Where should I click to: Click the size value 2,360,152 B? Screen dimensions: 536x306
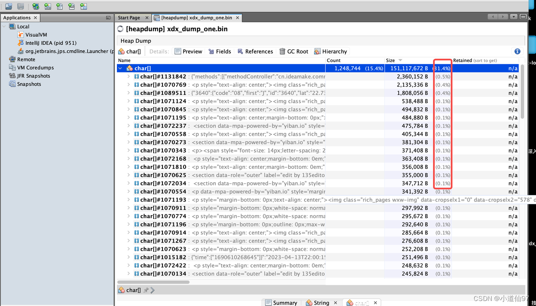pos(412,76)
